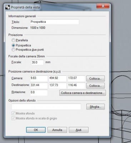The image size is (131, 143).
Task: Click the Posizione camera e destinazione heading
Action: (x=35, y=71)
